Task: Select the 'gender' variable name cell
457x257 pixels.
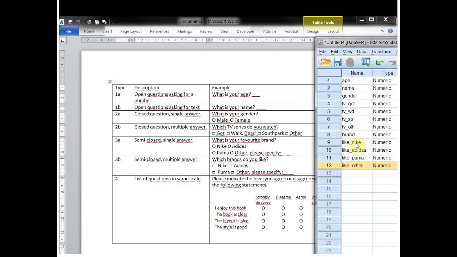Action: [x=357, y=96]
